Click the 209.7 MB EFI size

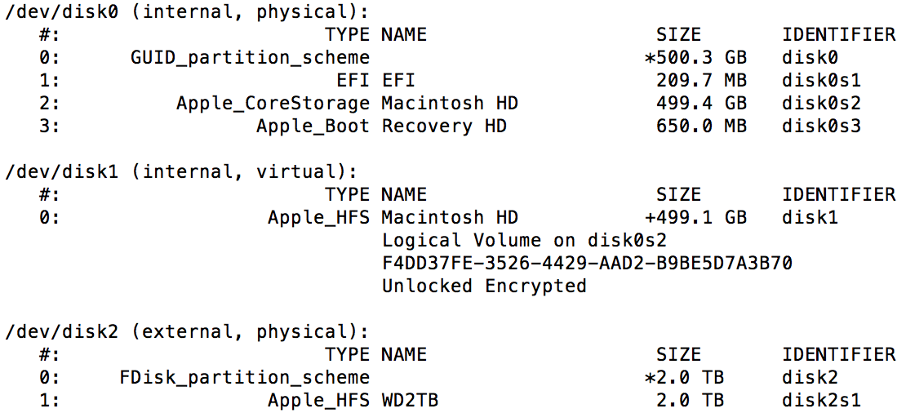(x=701, y=80)
